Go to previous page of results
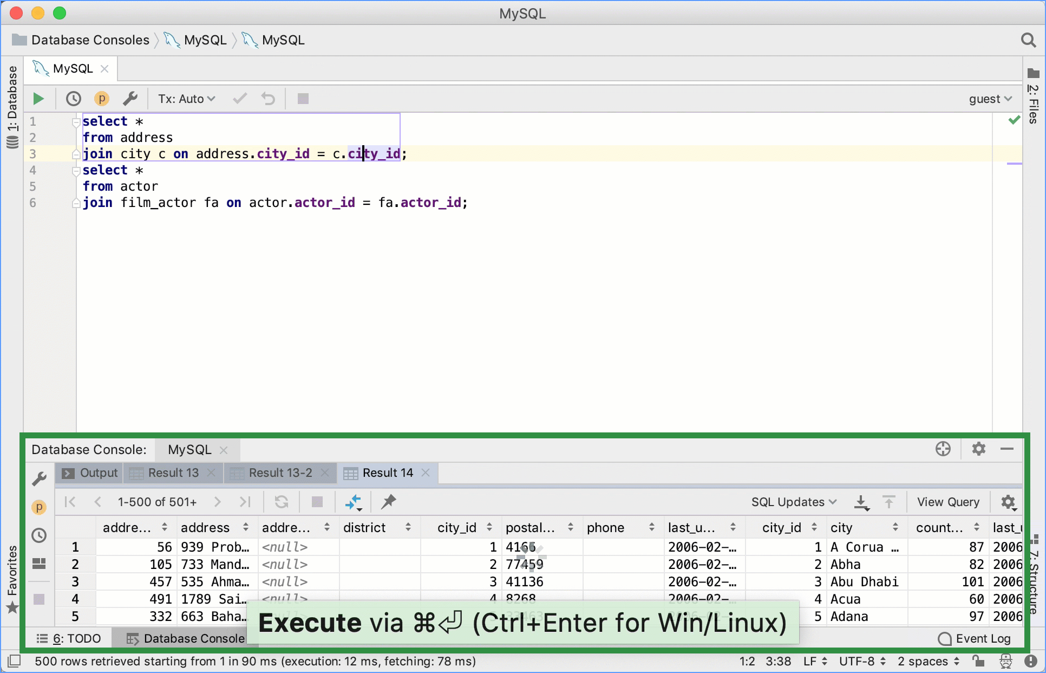Image resolution: width=1046 pixels, height=673 pixels. 97,502
